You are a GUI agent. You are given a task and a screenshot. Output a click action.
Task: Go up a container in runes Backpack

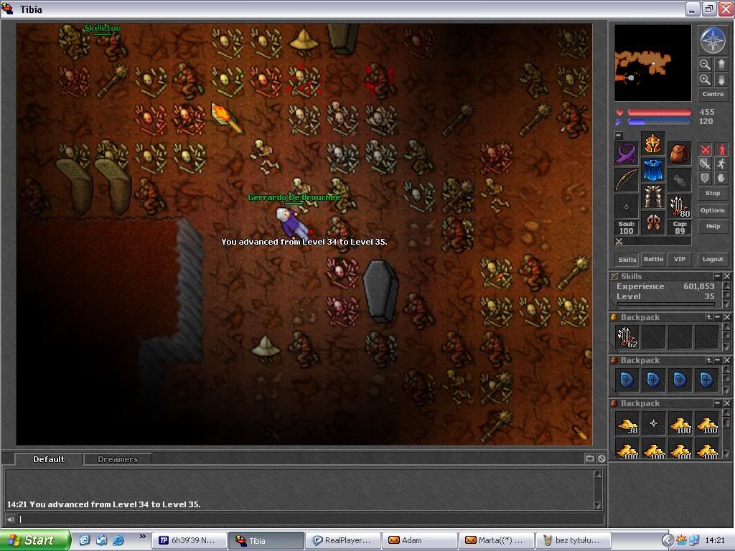pos(709,360)
